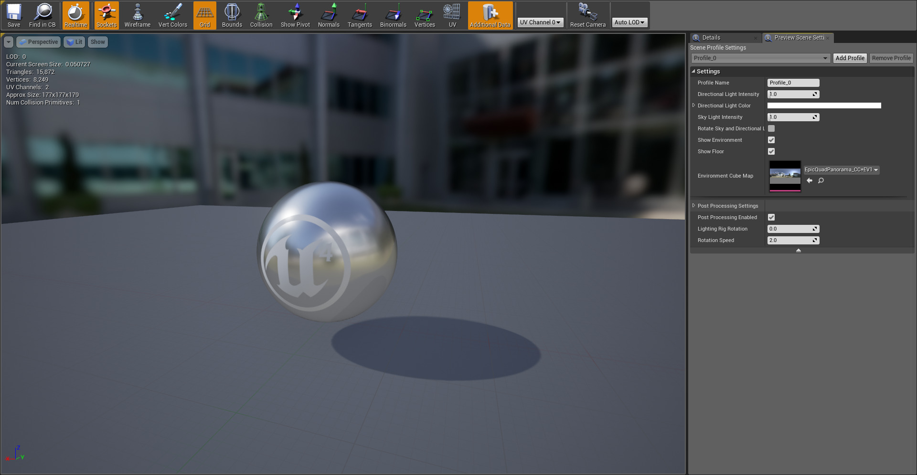Viewport: 917px width, 475px height.
Task: Open the Auto LOD dropdown
Action: 629,22
